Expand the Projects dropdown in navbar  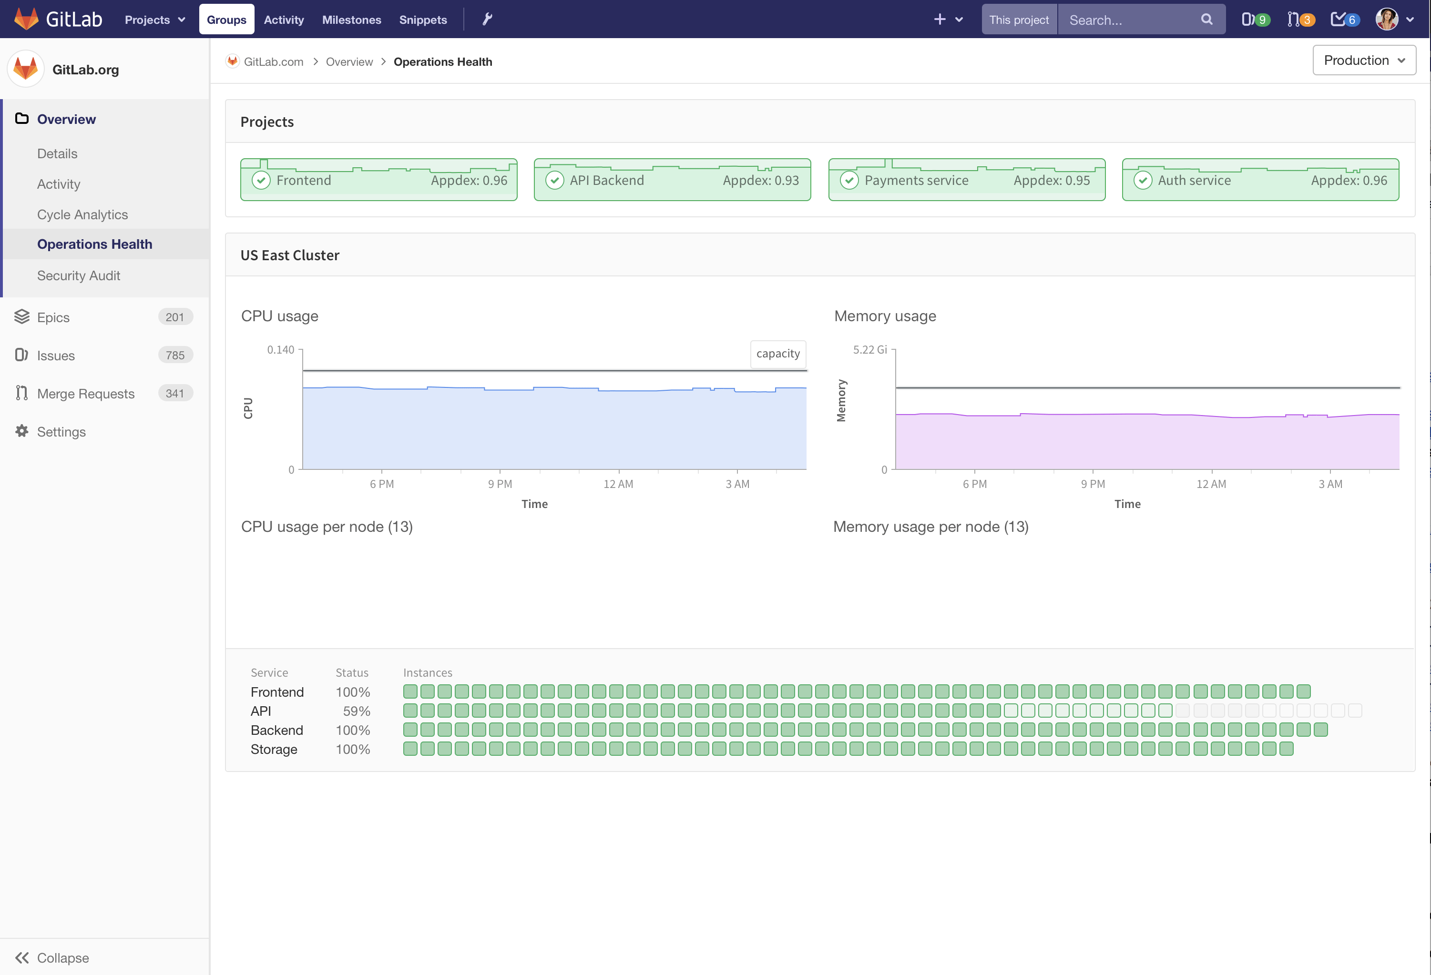[x=154, y=20]
